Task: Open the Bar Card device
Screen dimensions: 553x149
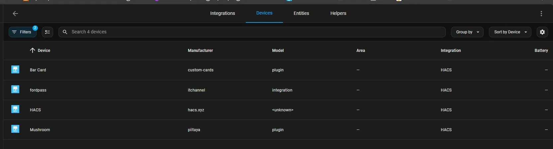Action: point(38,70)
